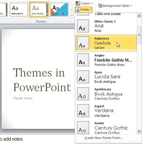The width and height of the screenshot is (142, 144).
Task: Click the Aspect Aa preview icon
Action: (83, 111)
